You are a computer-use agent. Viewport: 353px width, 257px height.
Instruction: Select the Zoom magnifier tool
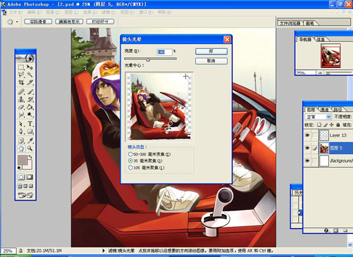[x=30, y=148]
